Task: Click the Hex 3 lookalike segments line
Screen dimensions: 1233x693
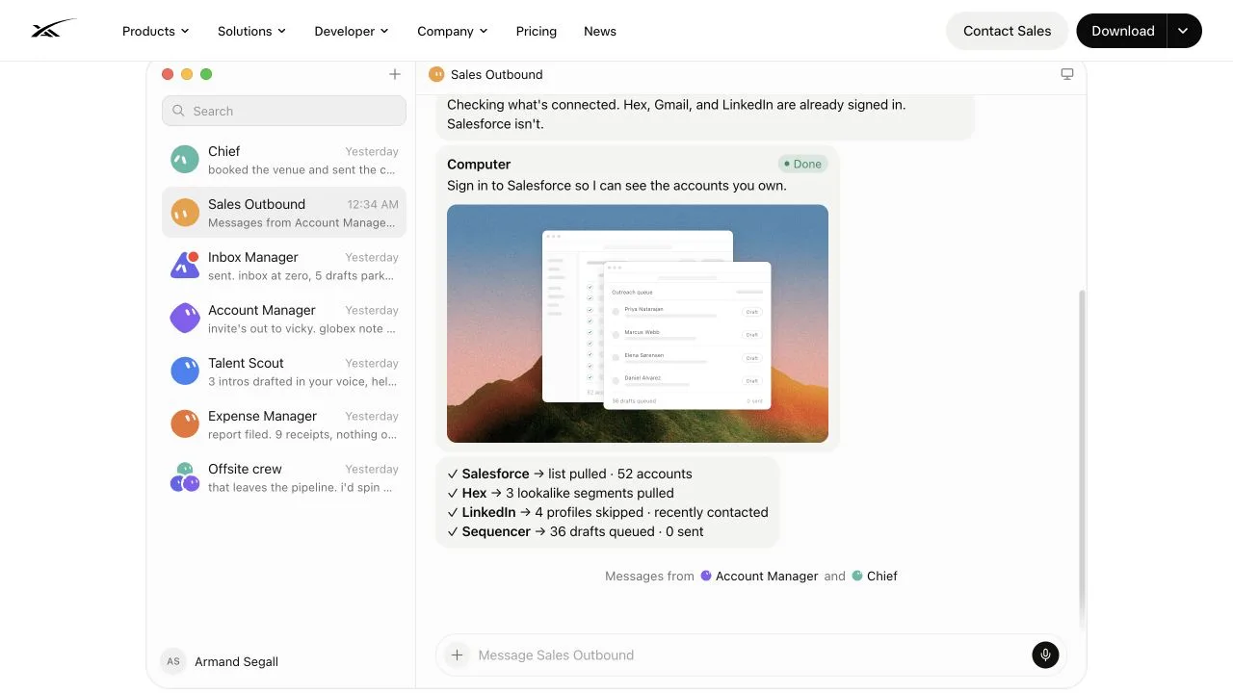Action: pos(561,493)
